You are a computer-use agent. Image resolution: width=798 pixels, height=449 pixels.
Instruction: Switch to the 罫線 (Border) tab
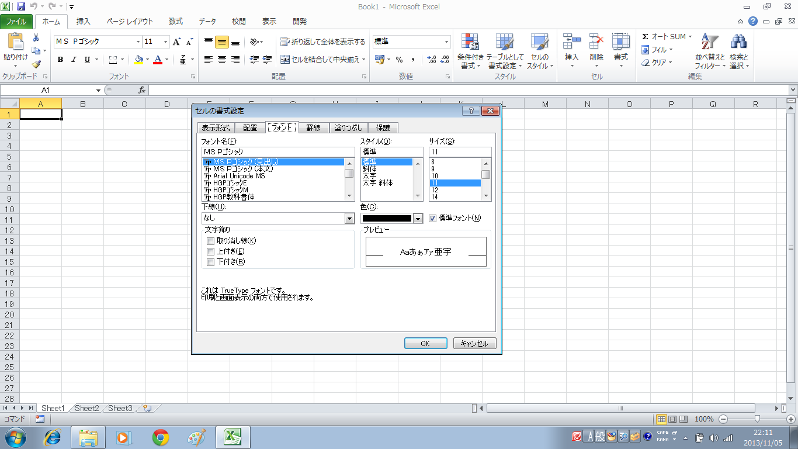[314, 128]
